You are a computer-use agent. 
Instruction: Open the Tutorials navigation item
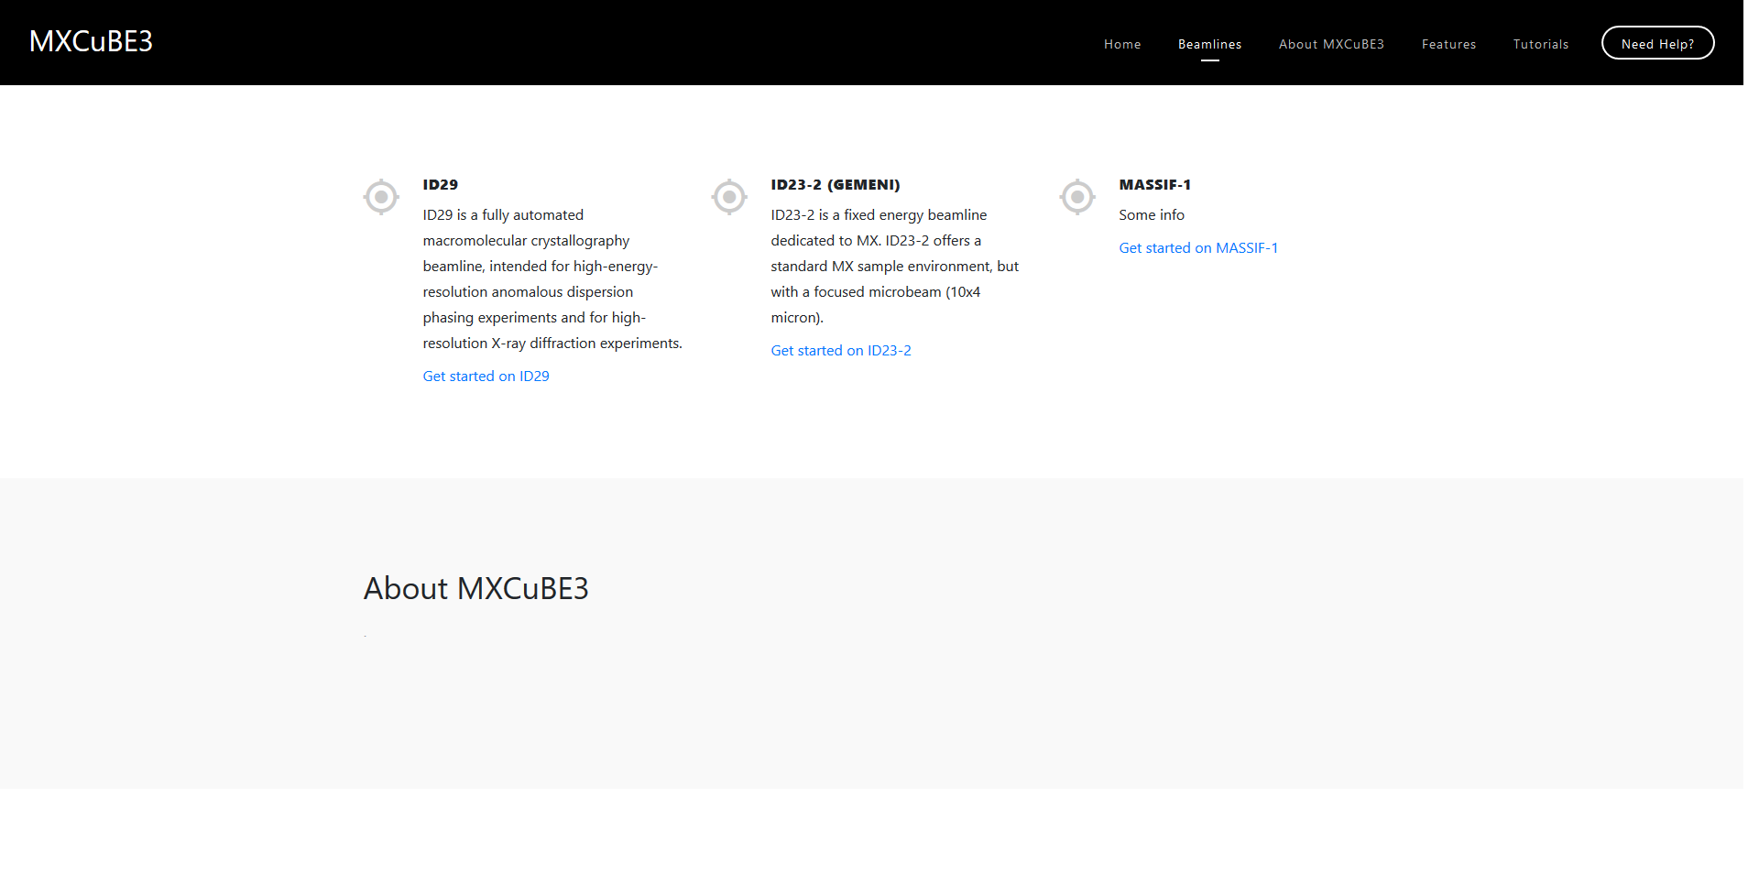click(x=1541, y=43)
